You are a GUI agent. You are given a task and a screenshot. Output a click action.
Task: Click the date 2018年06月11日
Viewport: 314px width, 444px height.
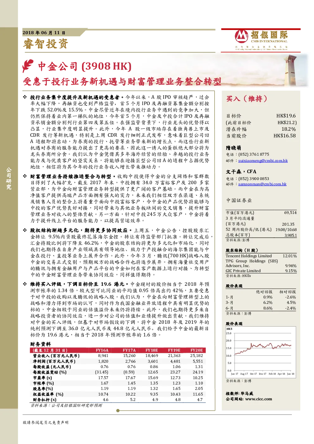point(44,33)
